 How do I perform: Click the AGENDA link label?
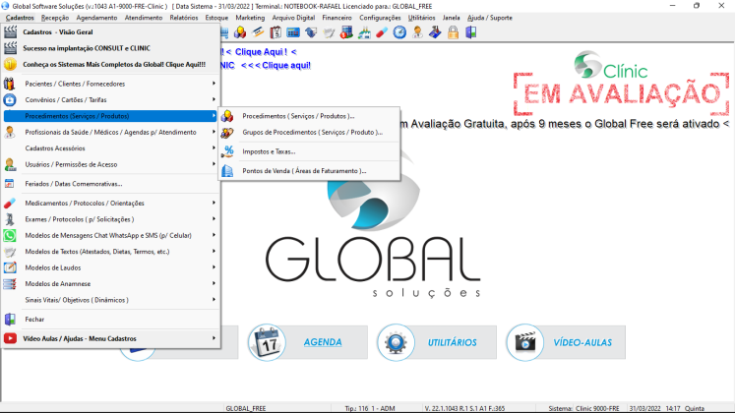(x=323, y=342)
